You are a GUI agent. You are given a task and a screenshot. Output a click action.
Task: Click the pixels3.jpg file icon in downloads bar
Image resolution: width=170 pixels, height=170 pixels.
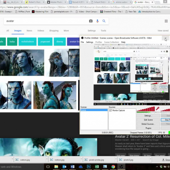[121, 160]
